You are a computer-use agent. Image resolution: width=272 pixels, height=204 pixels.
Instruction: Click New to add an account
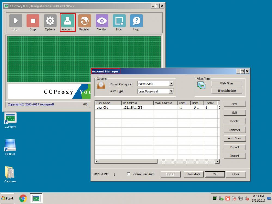point(234,104)
